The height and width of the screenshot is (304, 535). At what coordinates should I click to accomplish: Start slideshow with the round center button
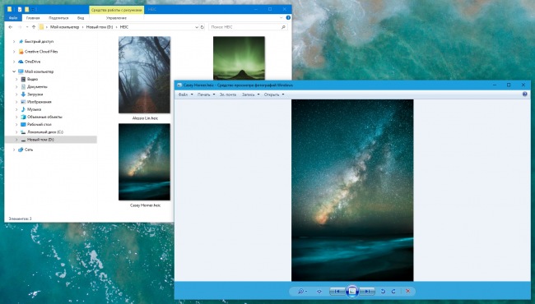pyautogui.click(x=352, y=292)
